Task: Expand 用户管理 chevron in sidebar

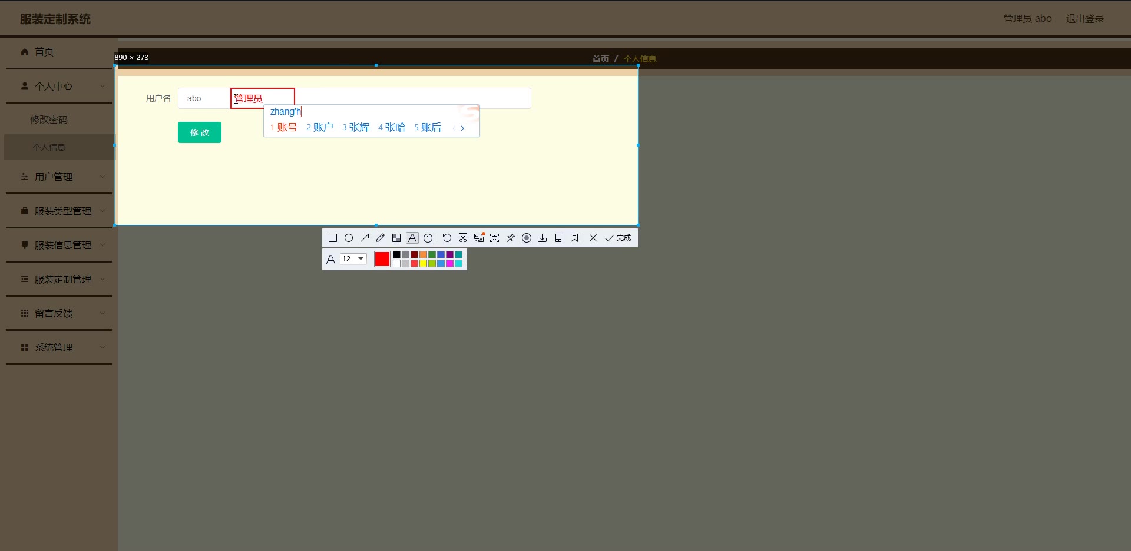Action: 102,177
